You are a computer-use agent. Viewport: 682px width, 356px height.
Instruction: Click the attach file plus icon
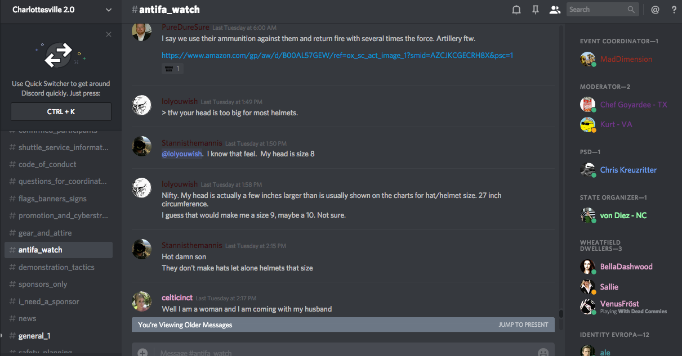coord(143,352)
